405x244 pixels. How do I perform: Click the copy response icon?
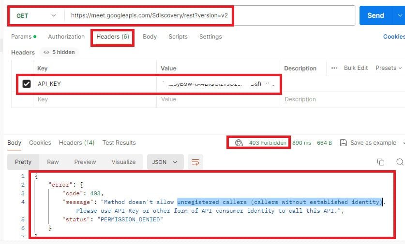click(381, 162)
